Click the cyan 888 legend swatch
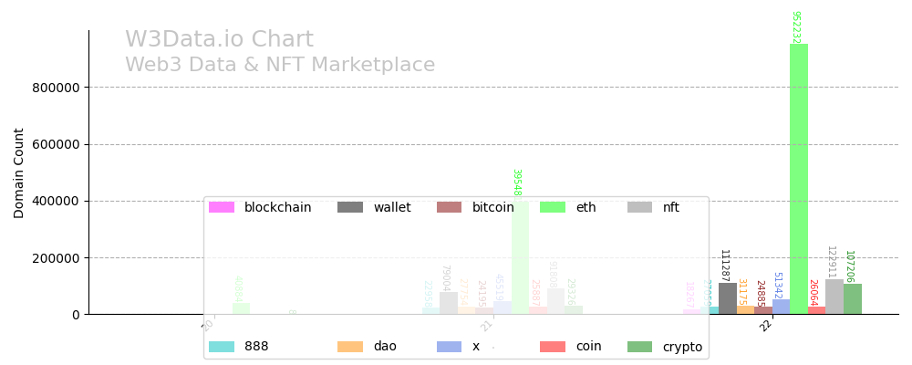 pos(222,347)
